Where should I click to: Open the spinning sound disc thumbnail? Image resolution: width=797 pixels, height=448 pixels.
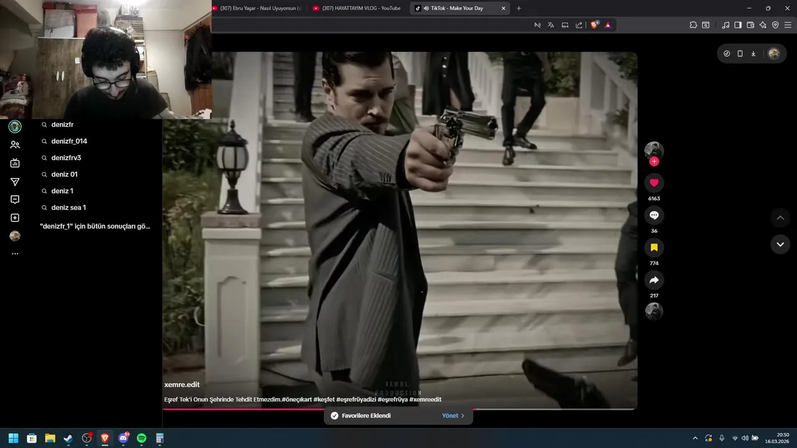coord(654,310)
